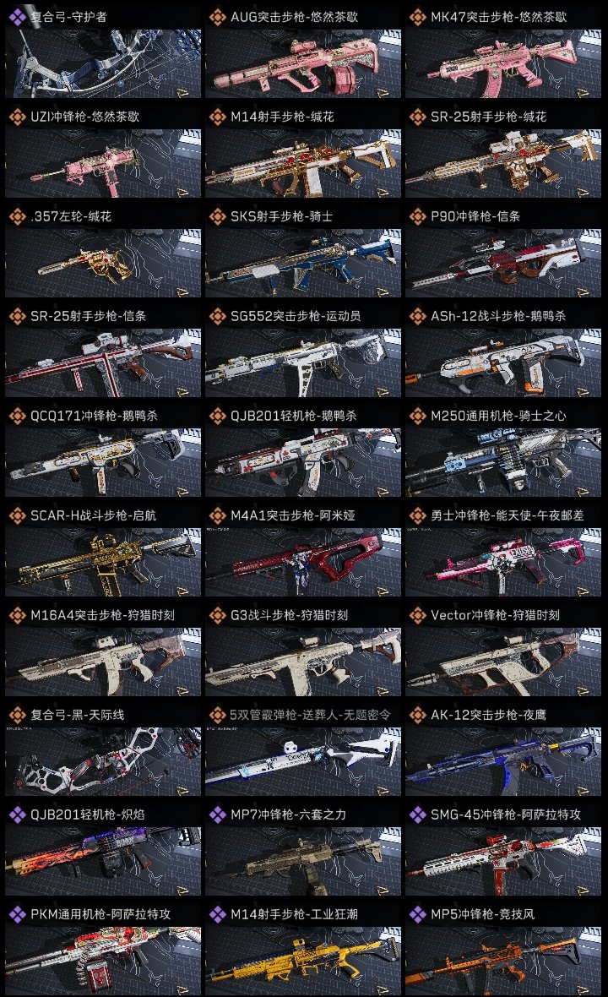Click the orange rarity icon beside SCAR-H战斗步枪-启航

click(x=17, y=515)
